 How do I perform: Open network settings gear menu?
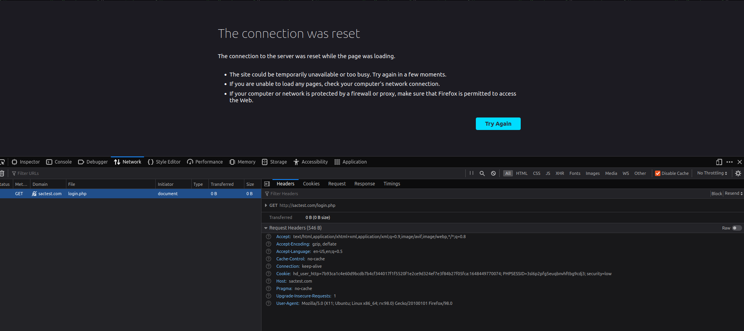(x=738, y=173)
